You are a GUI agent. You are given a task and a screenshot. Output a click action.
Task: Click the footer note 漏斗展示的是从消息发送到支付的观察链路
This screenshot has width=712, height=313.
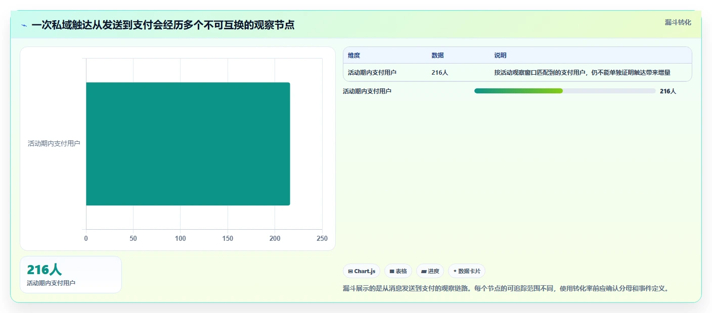pos(506,289)
